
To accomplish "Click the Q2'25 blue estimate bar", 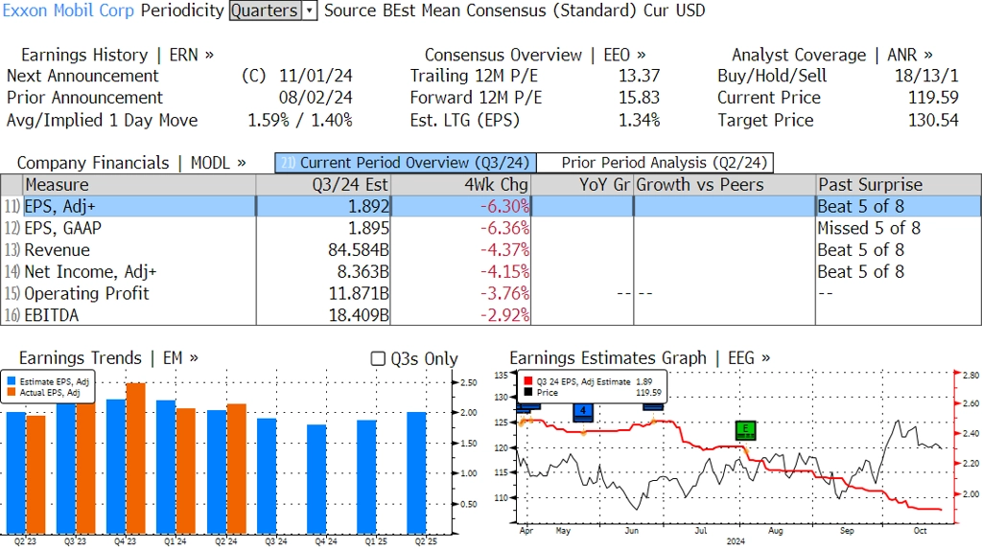I will pyautogui.click(x=416, y=472).
